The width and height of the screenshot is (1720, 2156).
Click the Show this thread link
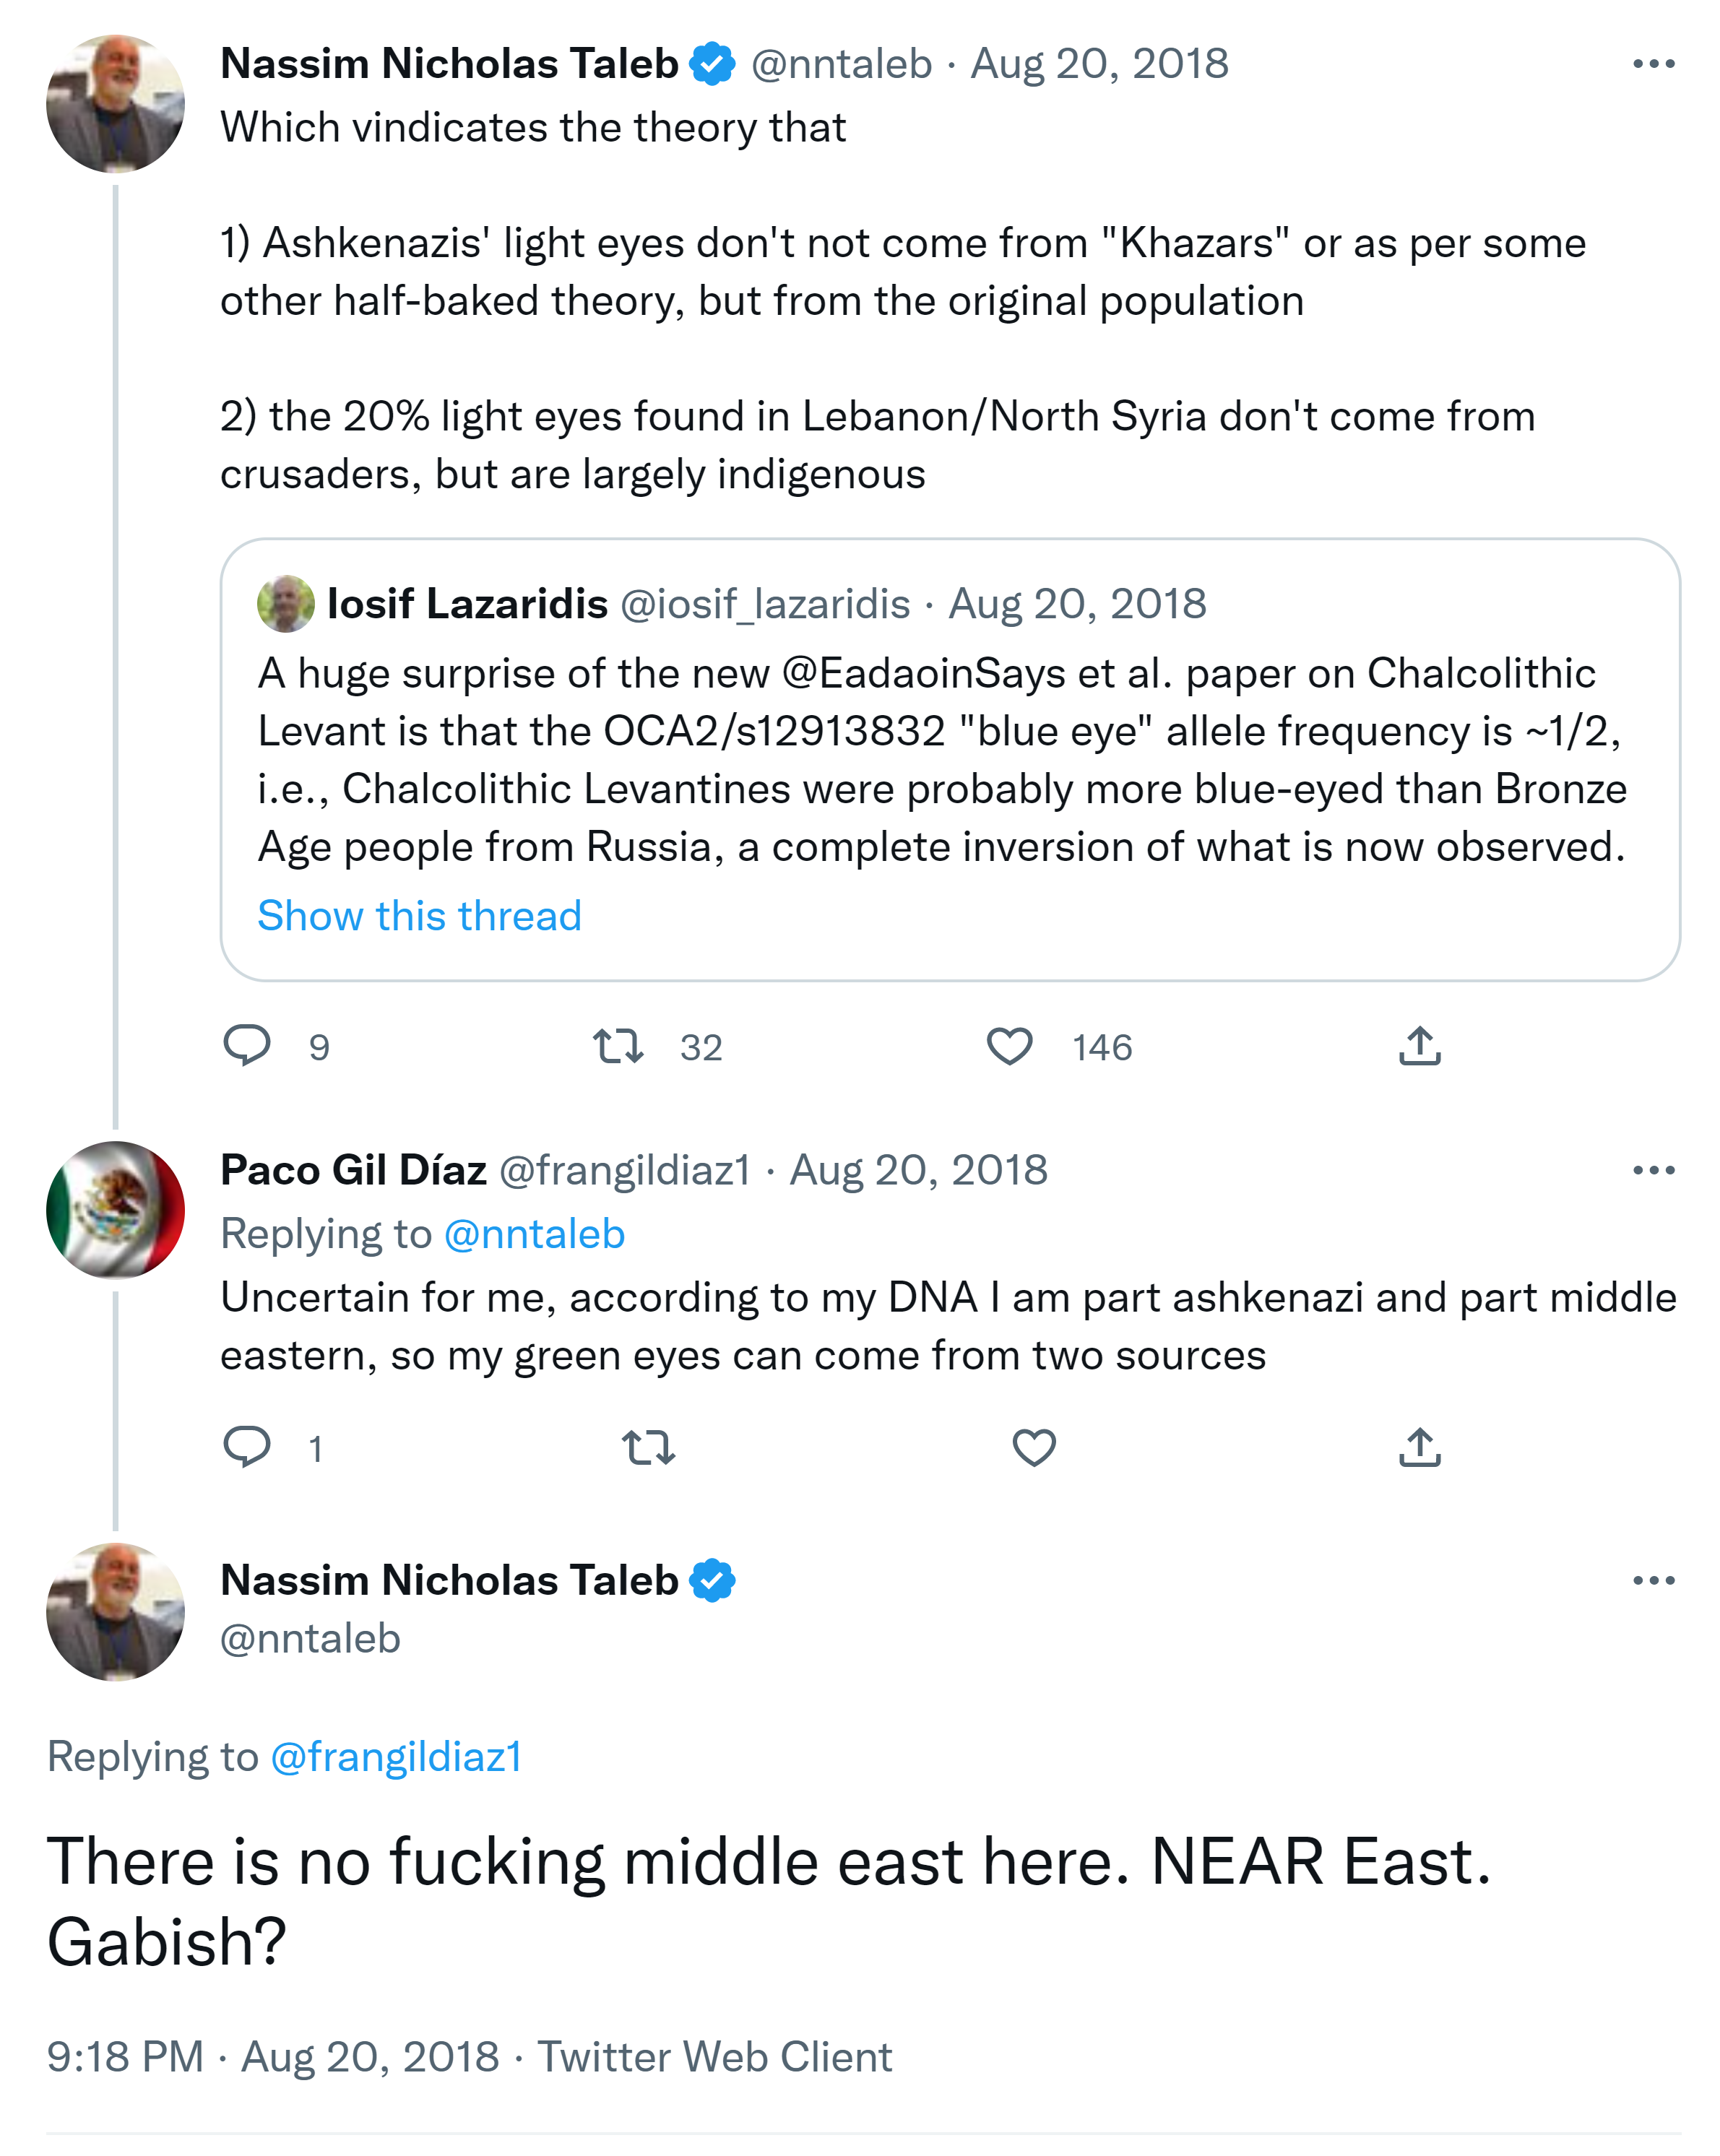[419, 916]
